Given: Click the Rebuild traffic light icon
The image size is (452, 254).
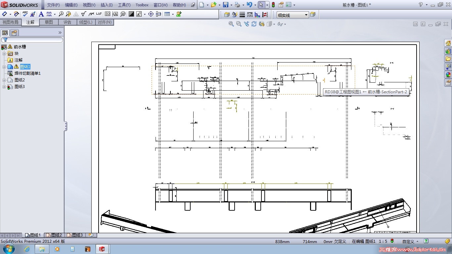Looking at the screenshot, I should click(273, 5).
